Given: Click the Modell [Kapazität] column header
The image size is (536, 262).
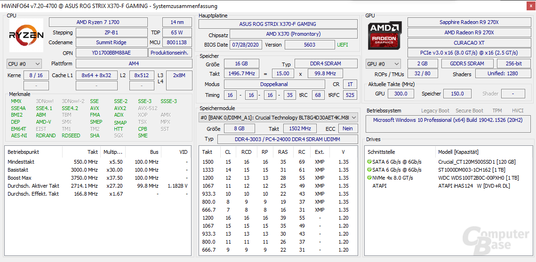Looking at the screenshot, I should (x=458, y=152).
